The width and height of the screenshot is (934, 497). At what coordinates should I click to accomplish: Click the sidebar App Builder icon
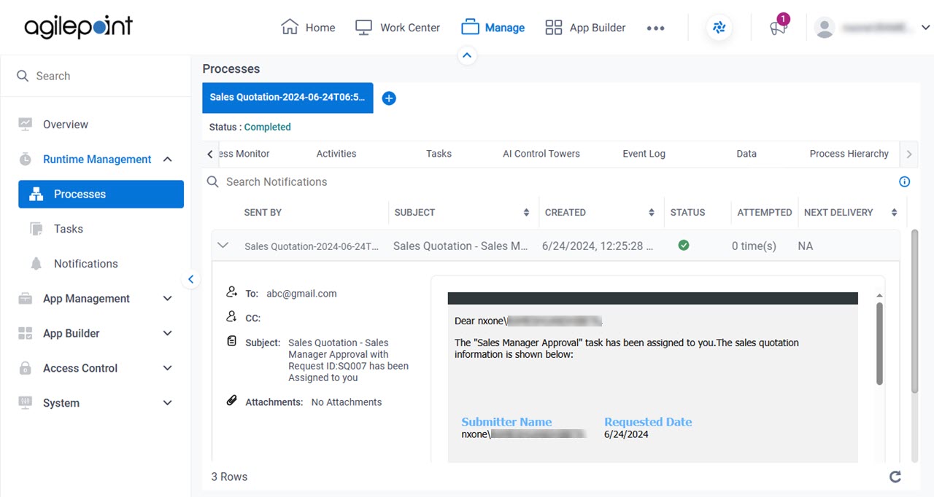point(26,334)
